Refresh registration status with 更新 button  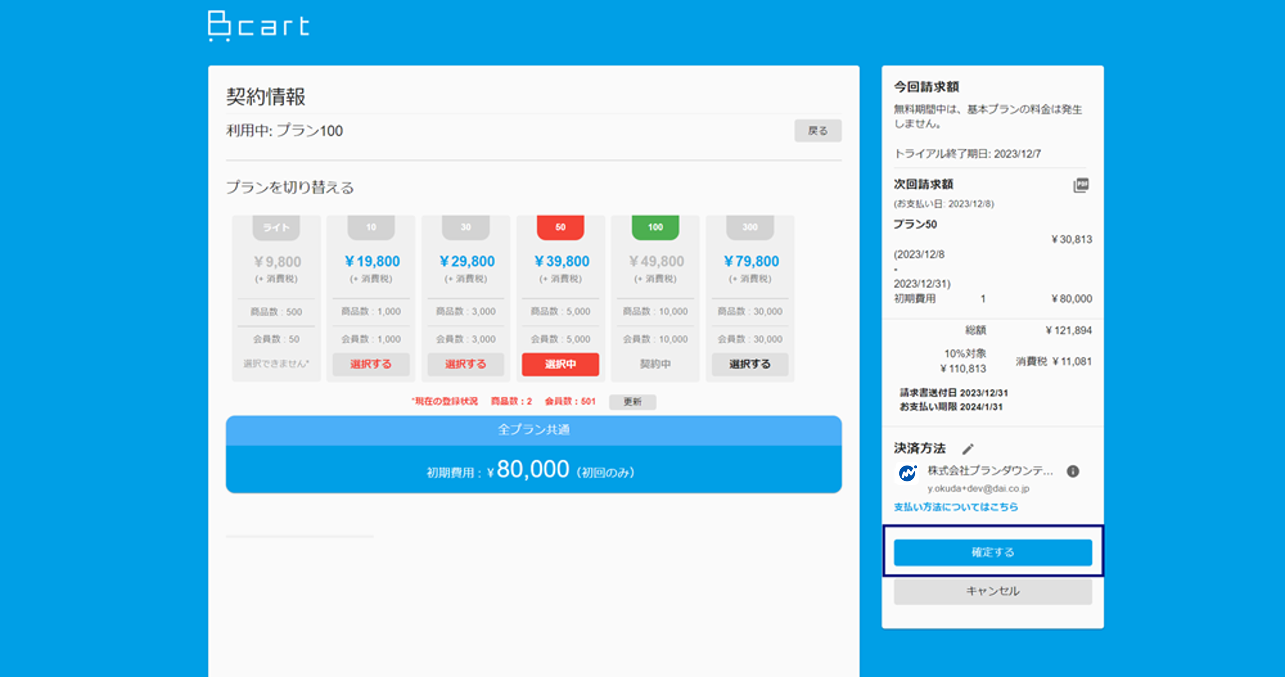coord(632,402)
